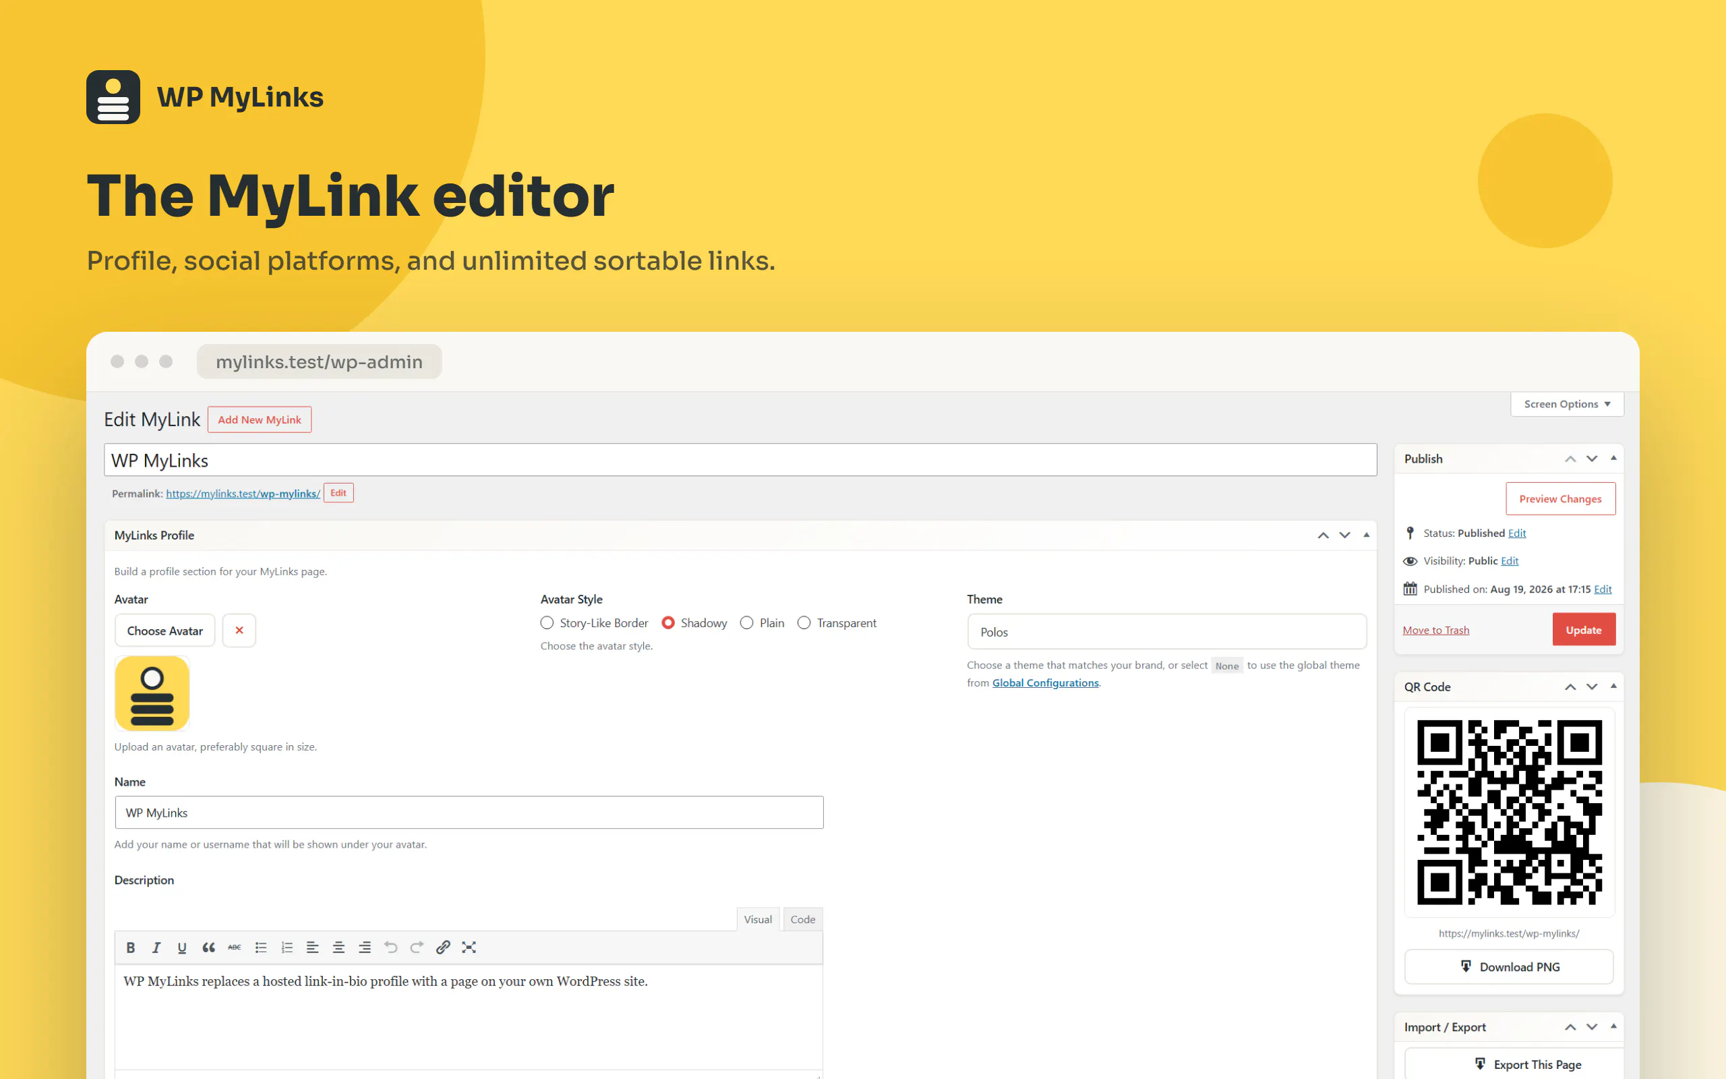Toggle bold formatting in Description editor
The height and width of the screenshot is (1079, 1726).
(x=131, y=947)
